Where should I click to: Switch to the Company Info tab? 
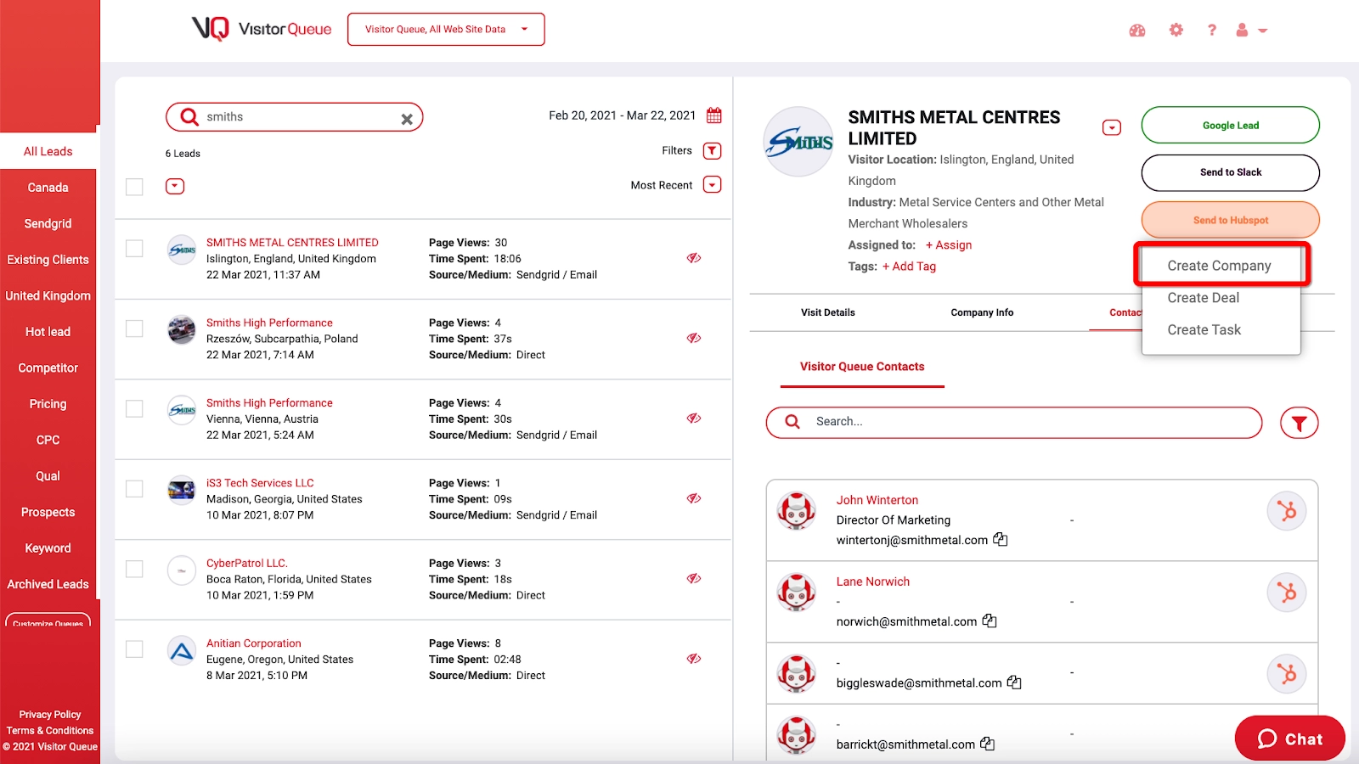pos(982,312)
